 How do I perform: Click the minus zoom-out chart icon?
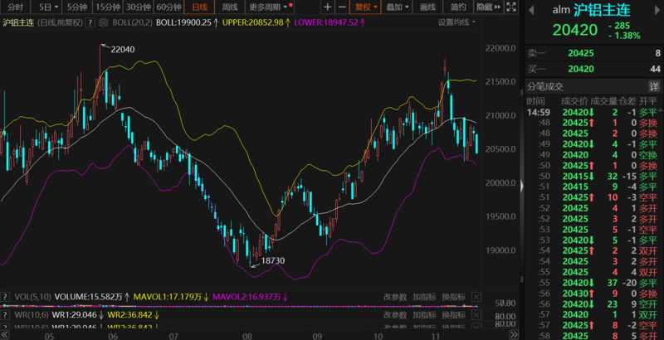coord(340,7)
